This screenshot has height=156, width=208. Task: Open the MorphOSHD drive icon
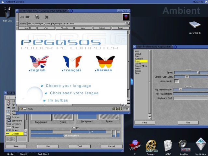coord(194,26)
